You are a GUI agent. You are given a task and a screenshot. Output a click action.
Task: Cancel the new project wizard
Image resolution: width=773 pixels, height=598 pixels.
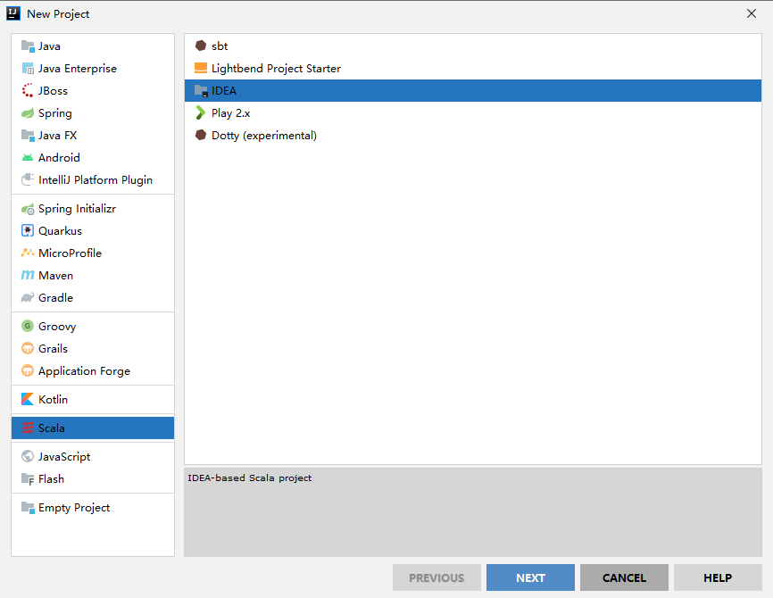point(624,577)
